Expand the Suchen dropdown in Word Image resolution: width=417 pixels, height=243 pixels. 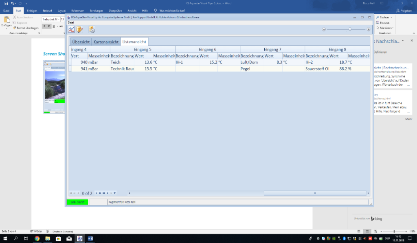[391, 18]
